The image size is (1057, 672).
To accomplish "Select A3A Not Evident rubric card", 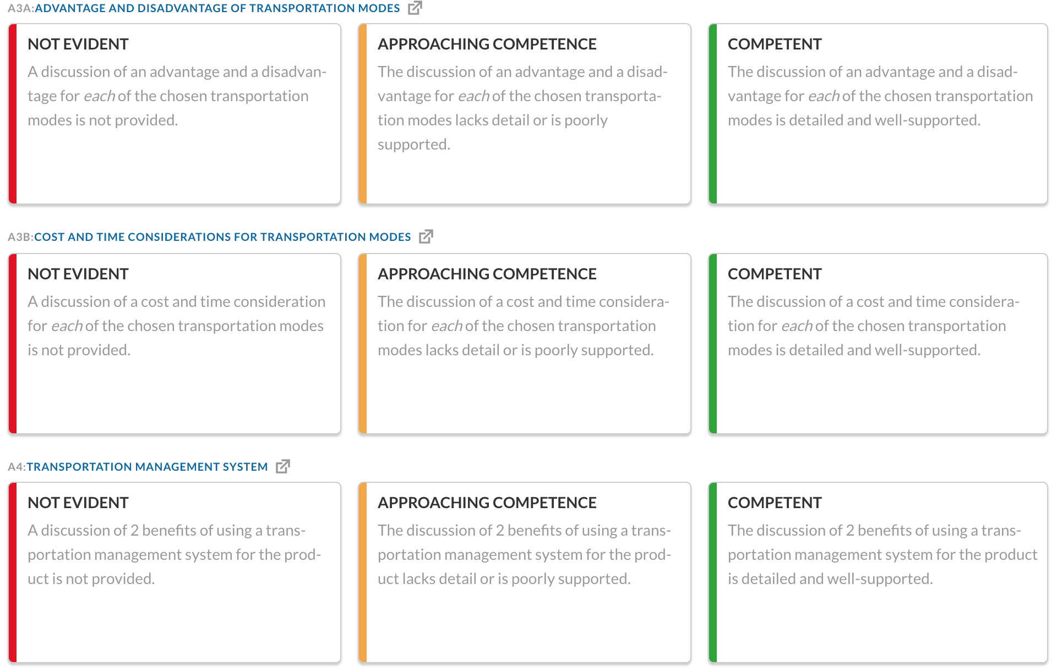I will pyautogui.click(x=175, y=114).
